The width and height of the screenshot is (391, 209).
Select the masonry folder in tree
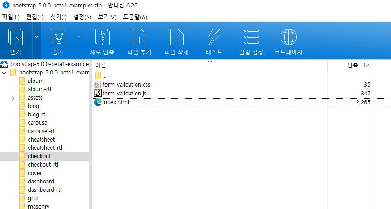click(39, 206)
